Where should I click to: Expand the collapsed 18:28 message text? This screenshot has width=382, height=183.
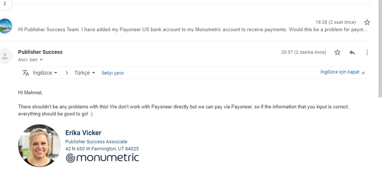[193, 29]
